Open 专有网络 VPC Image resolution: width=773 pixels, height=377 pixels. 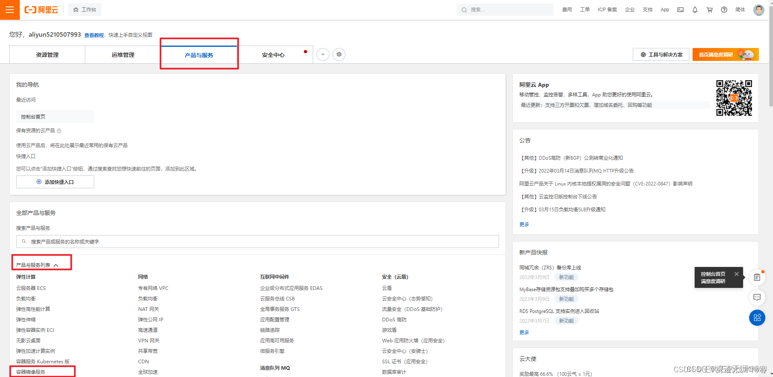pyautogui.click(x=153, y=288)
